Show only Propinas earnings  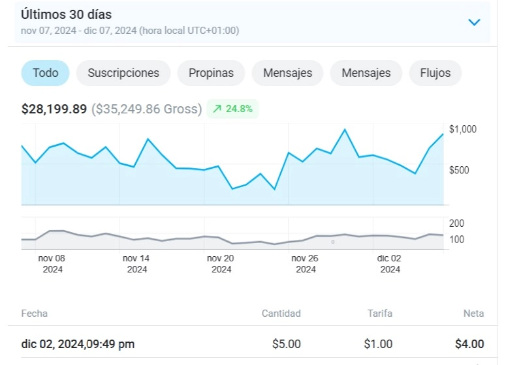[211, 73]
